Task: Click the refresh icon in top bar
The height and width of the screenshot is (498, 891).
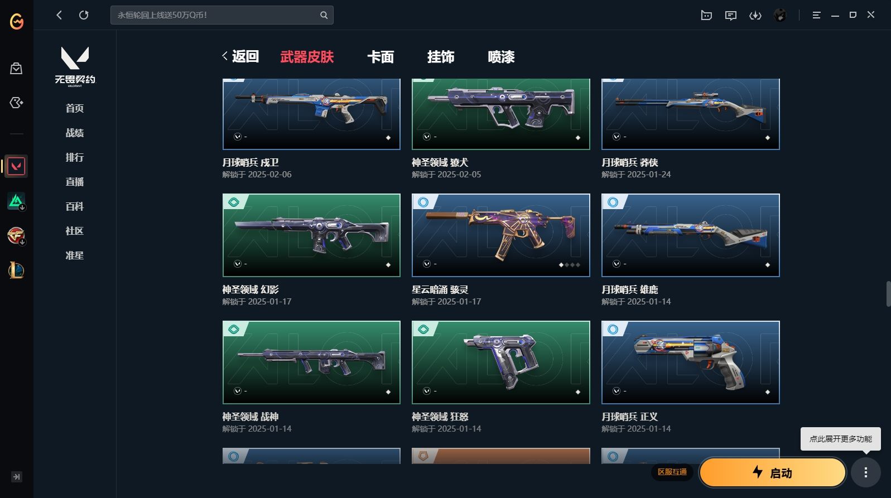Action: (84, 15)
